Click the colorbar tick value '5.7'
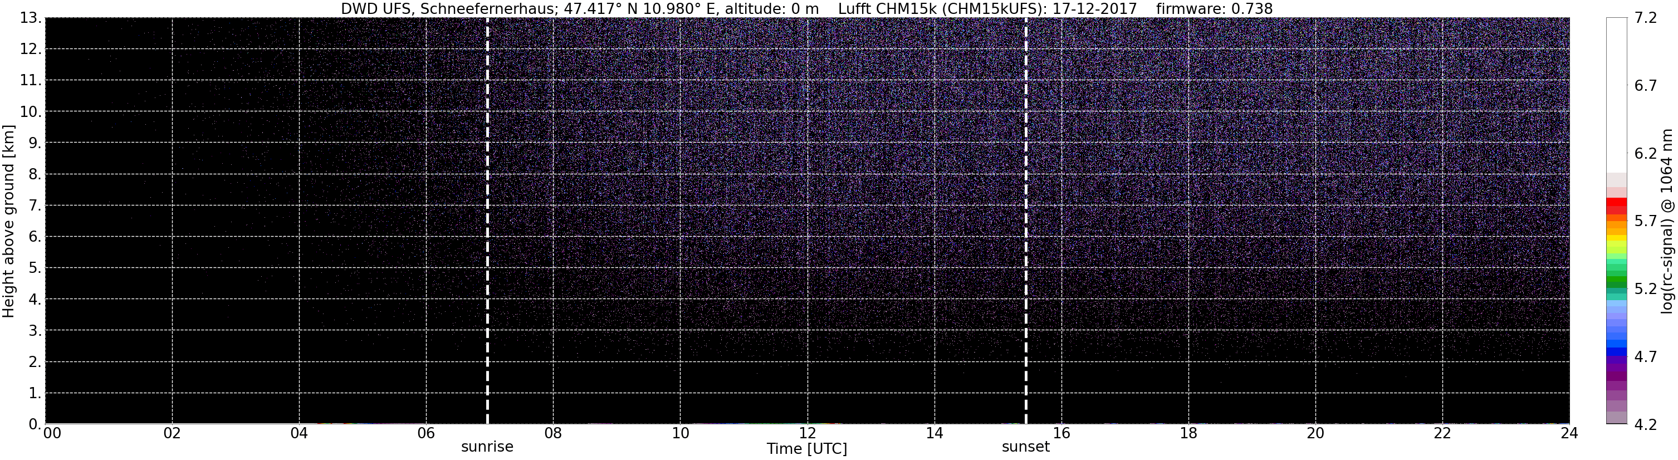 point(1646,222)
